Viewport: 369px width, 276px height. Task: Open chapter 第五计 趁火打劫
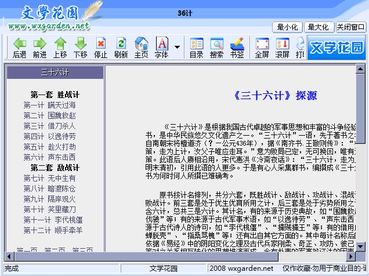tap(49, 147)
